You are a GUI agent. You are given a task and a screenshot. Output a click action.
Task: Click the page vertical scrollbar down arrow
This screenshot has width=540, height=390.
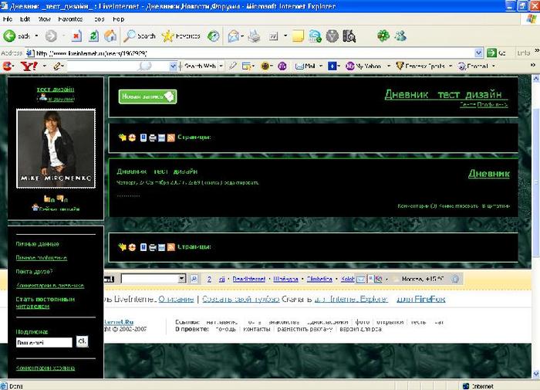coord(536,374)
